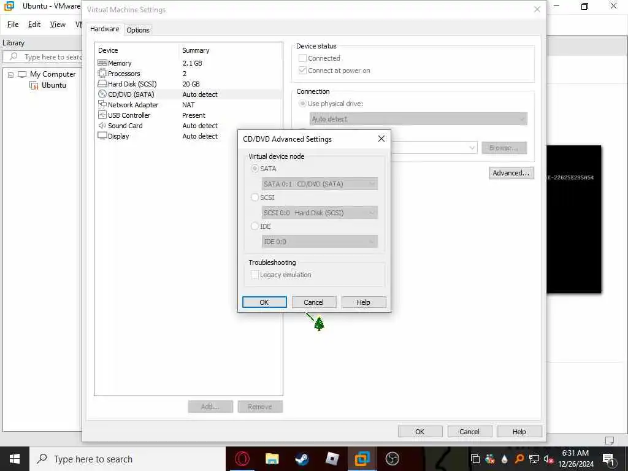Open the View menu
The height and width of the screenshot is (471, 628).
[x=58, y=25]
